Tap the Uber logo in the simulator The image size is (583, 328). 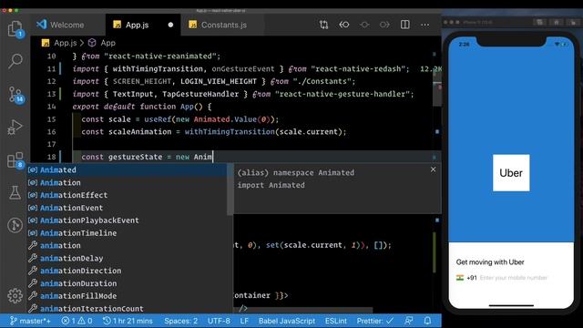pyautogui.click(x=511, y=173)
